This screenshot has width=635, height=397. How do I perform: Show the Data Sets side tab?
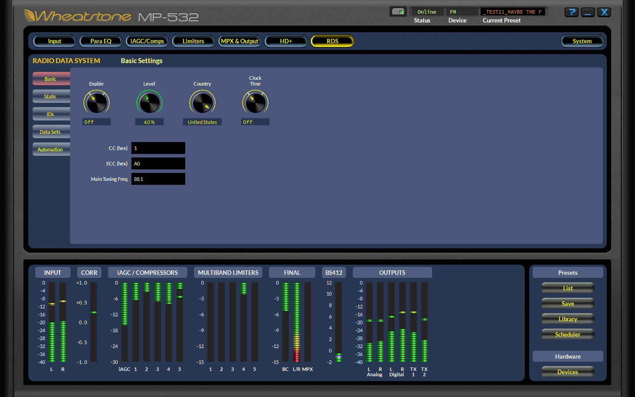[x=51, y=132]
